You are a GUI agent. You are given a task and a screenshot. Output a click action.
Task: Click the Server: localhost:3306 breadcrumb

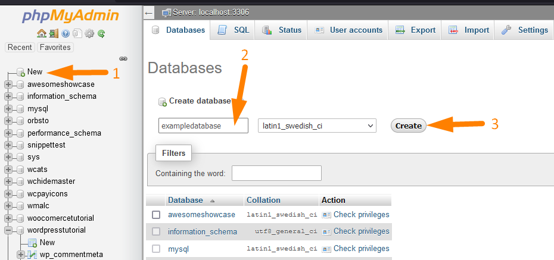click(x=210, y=12)
